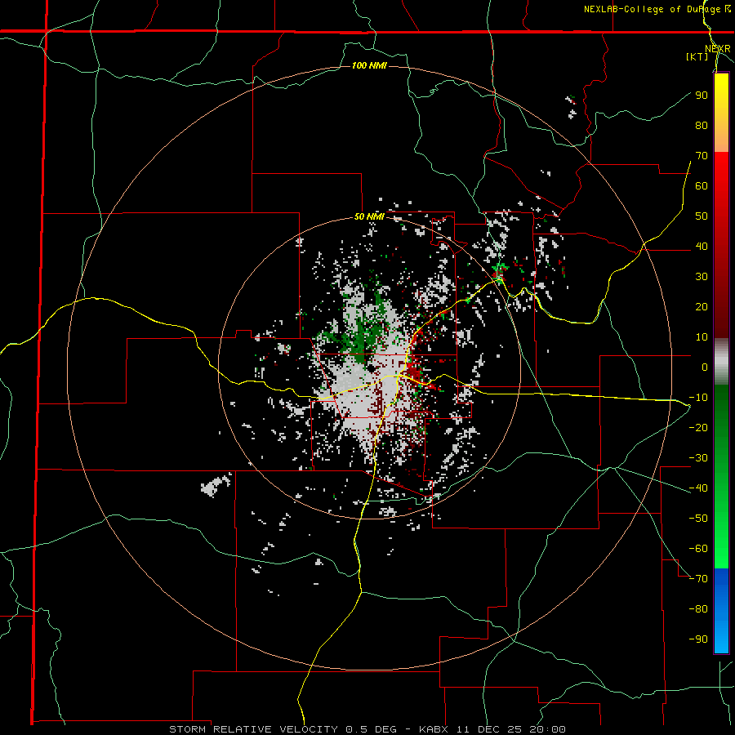
Task: Click the -30 value on color scale
Action: point(698,458)
